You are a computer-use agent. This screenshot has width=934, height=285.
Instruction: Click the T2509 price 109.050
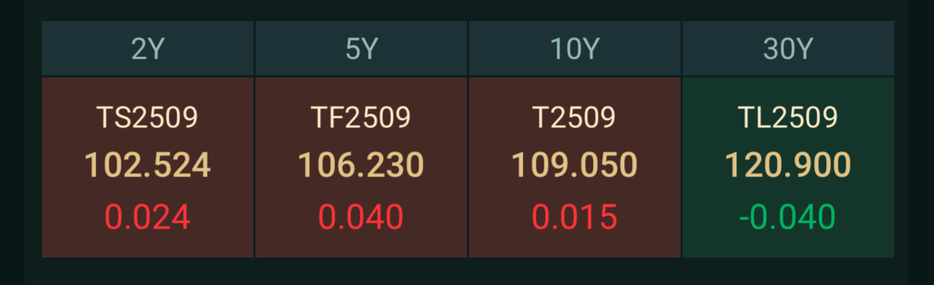(575, 166)
